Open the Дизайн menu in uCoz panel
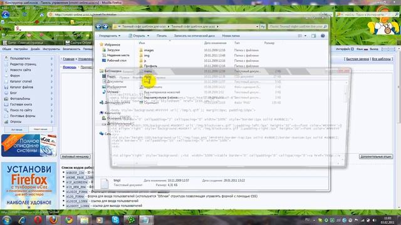The height and width of the screenshot is (225, 401). click(x=35, y=49)
